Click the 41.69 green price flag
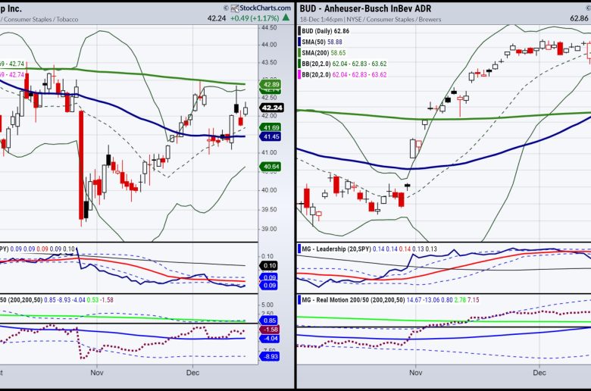 [271, 127]
